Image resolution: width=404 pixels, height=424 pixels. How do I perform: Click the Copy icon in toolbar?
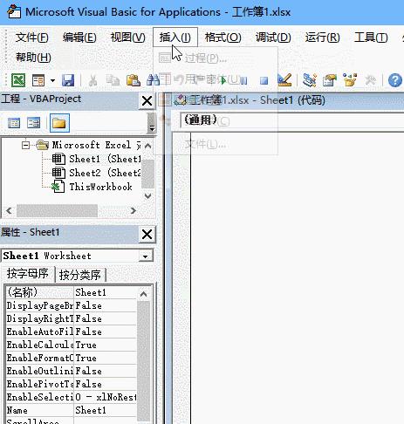click(113, 80)
